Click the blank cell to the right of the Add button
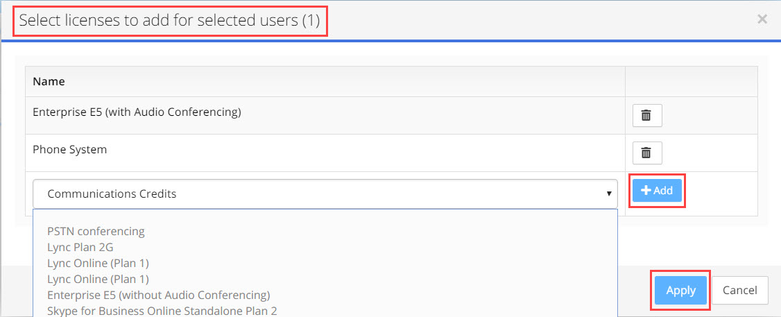 (x=722, y=194)
